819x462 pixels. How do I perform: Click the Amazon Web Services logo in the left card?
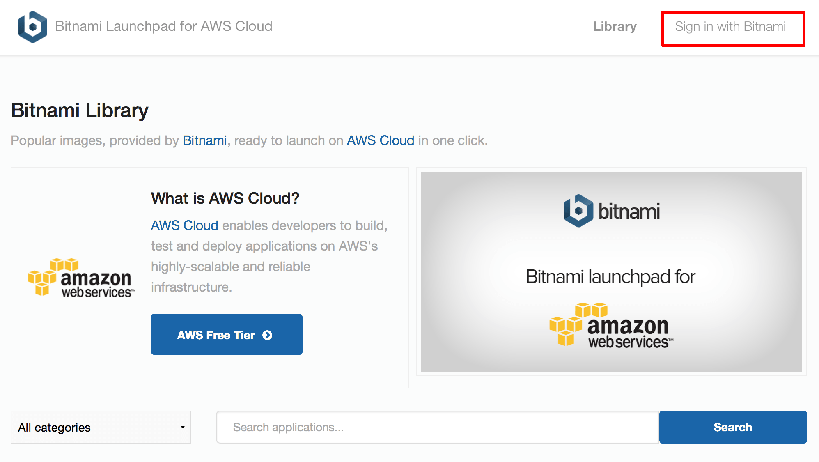(x=81, y=278)
